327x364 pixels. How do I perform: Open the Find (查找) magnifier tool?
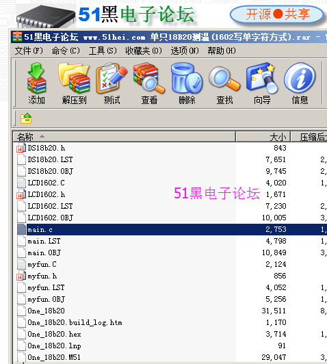224,78
